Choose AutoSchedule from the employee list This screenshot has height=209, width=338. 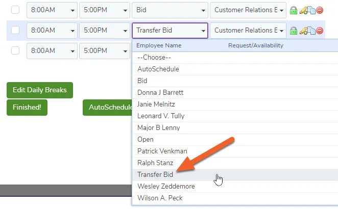click(x=235, y=69)
